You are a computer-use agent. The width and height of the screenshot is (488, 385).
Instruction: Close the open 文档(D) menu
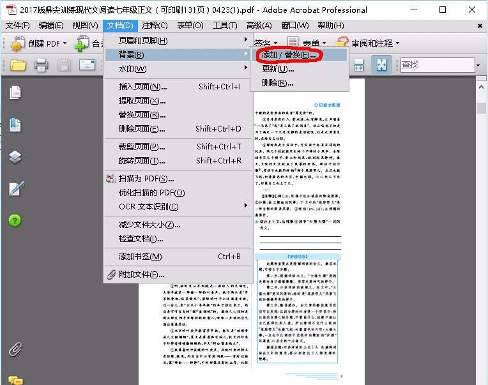pyautogui.click(x=120, y=26)
